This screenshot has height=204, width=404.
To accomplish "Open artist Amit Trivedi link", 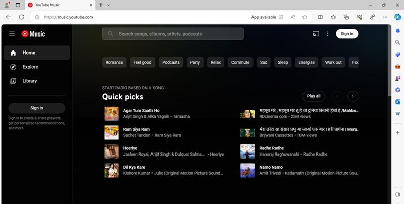I will 270,173.
